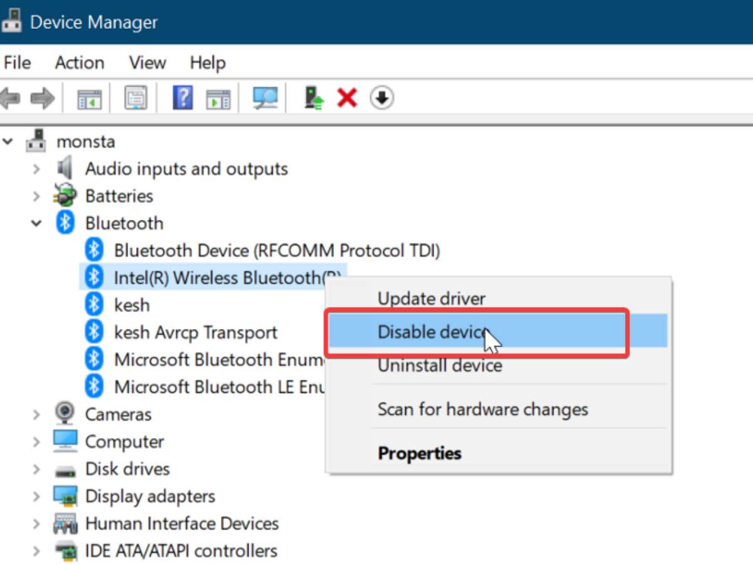Expand the Batteries category

click(x=36, y=196)
